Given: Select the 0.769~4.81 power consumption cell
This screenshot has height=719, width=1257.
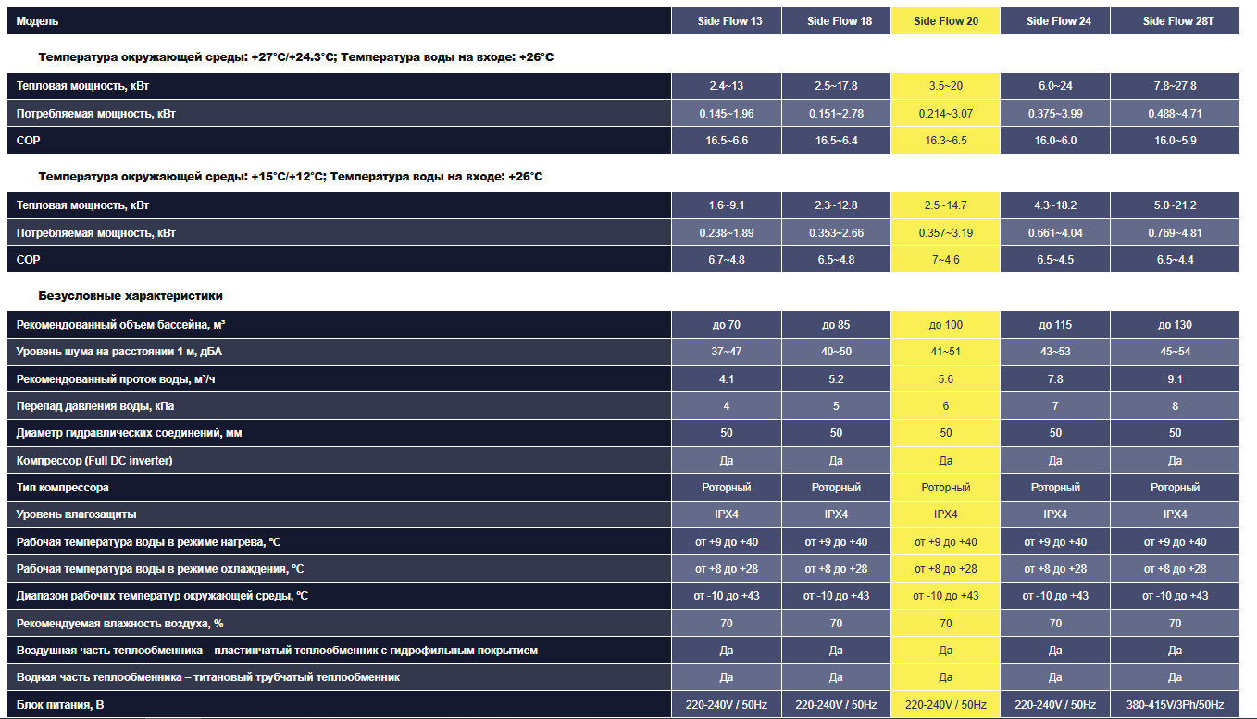Looking at the screenshot, I should pyautogui.click(x=1175, y=233).
